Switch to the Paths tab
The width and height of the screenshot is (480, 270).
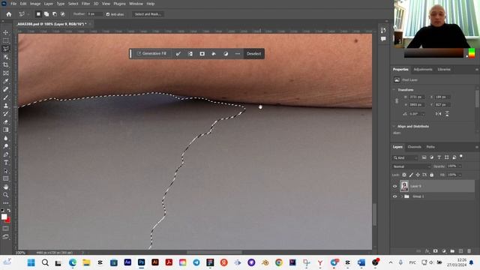pos(430,147)
